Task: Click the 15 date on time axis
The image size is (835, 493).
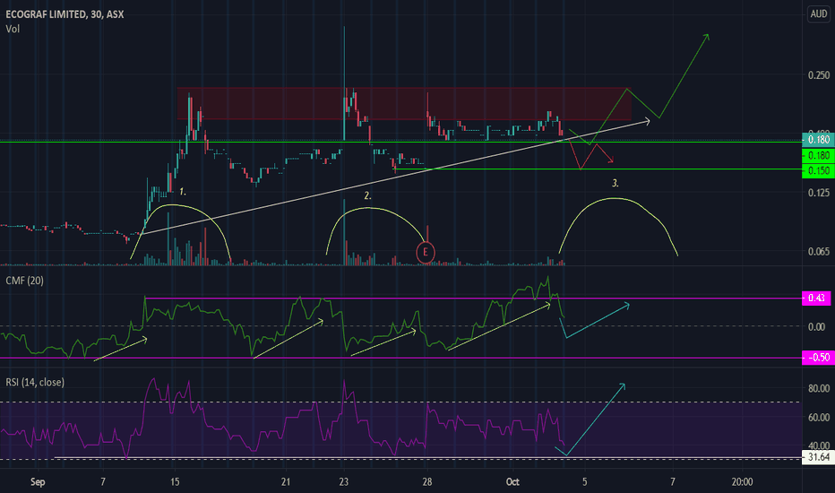Action: click(175, 482)
